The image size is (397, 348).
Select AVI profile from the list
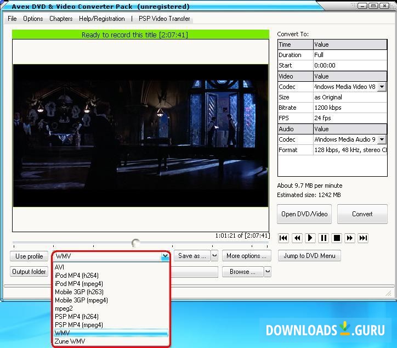click(111, 267)
